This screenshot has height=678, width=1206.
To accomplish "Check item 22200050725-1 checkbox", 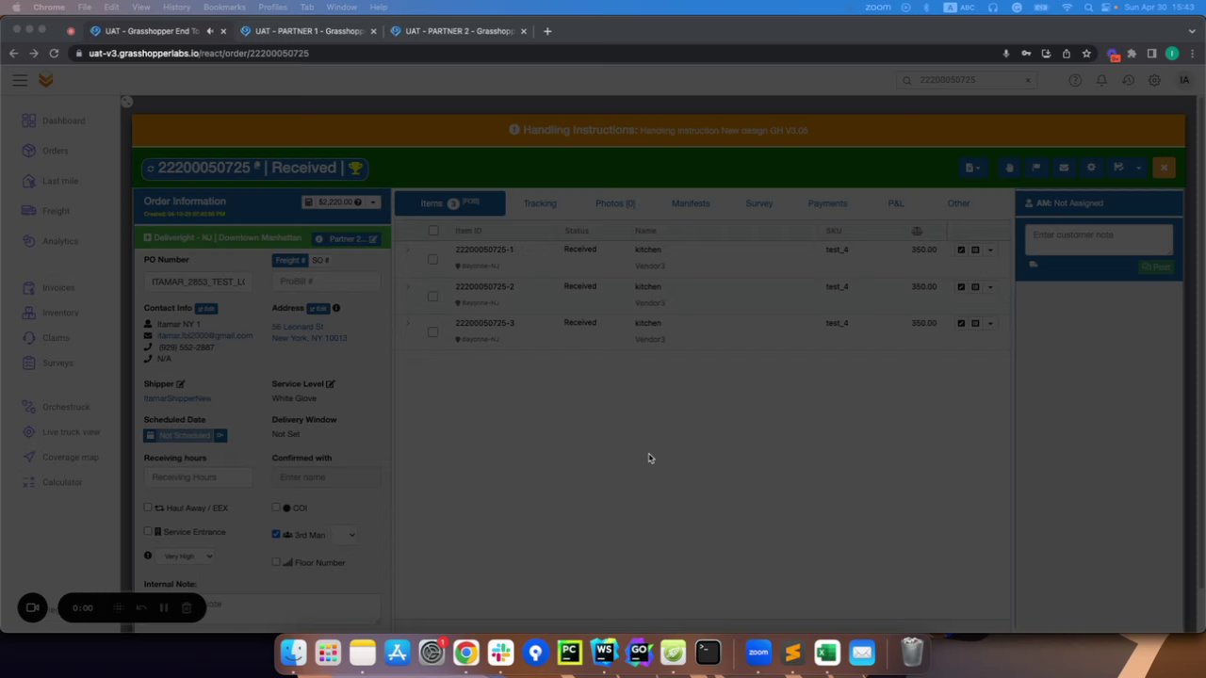I will pyautogui.click(x=433, y=259).
